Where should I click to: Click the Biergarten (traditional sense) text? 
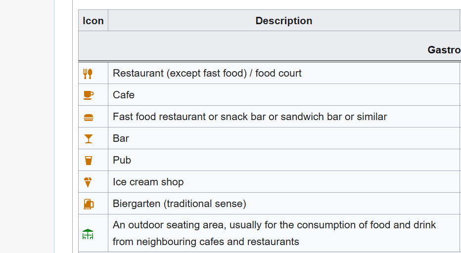coord(179,204)
